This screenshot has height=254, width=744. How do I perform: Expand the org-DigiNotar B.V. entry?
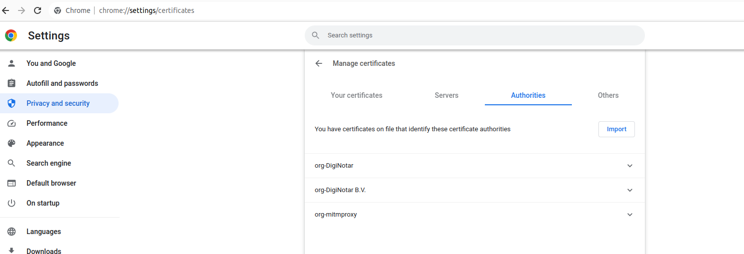(629, 190)
